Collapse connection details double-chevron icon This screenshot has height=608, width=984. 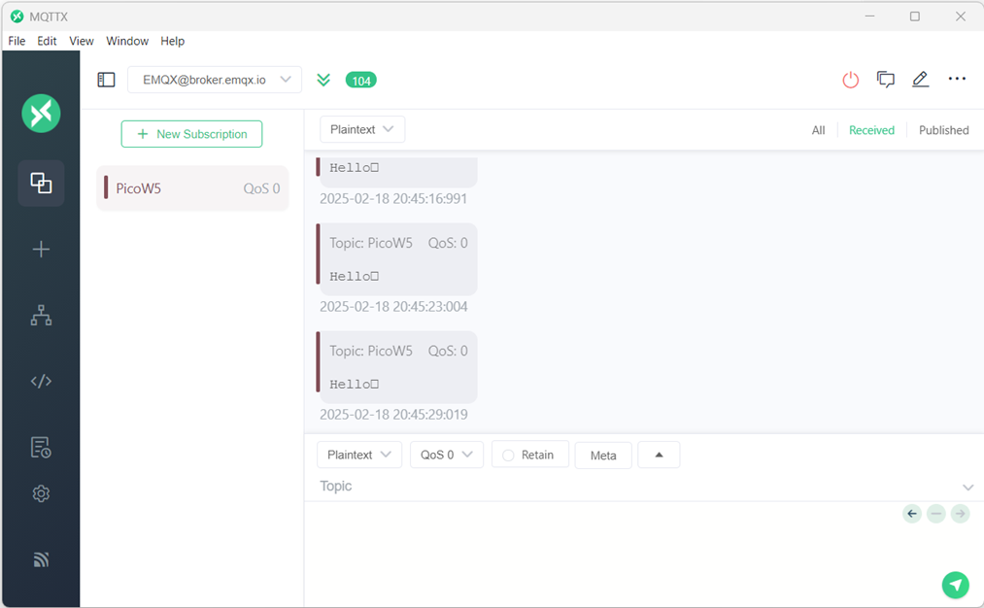point(323,80)
